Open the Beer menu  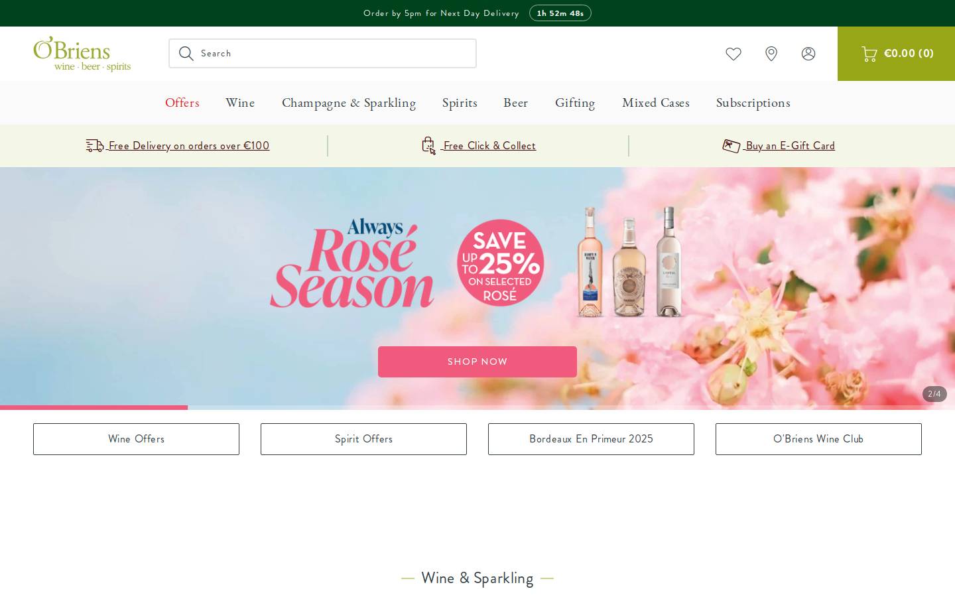[515, 103]
